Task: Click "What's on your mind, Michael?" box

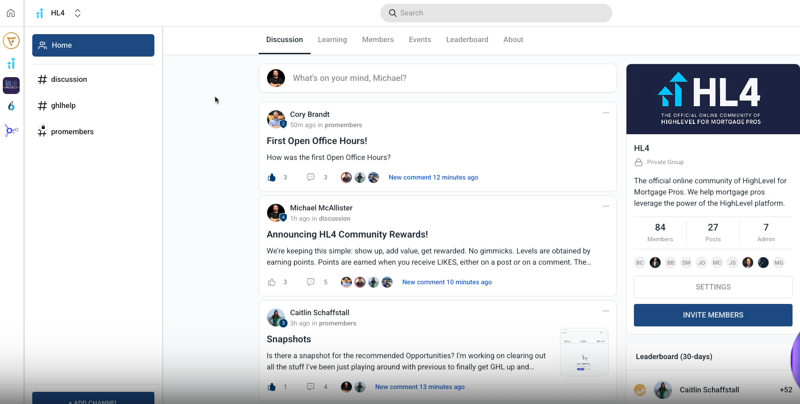Action: 437,78
